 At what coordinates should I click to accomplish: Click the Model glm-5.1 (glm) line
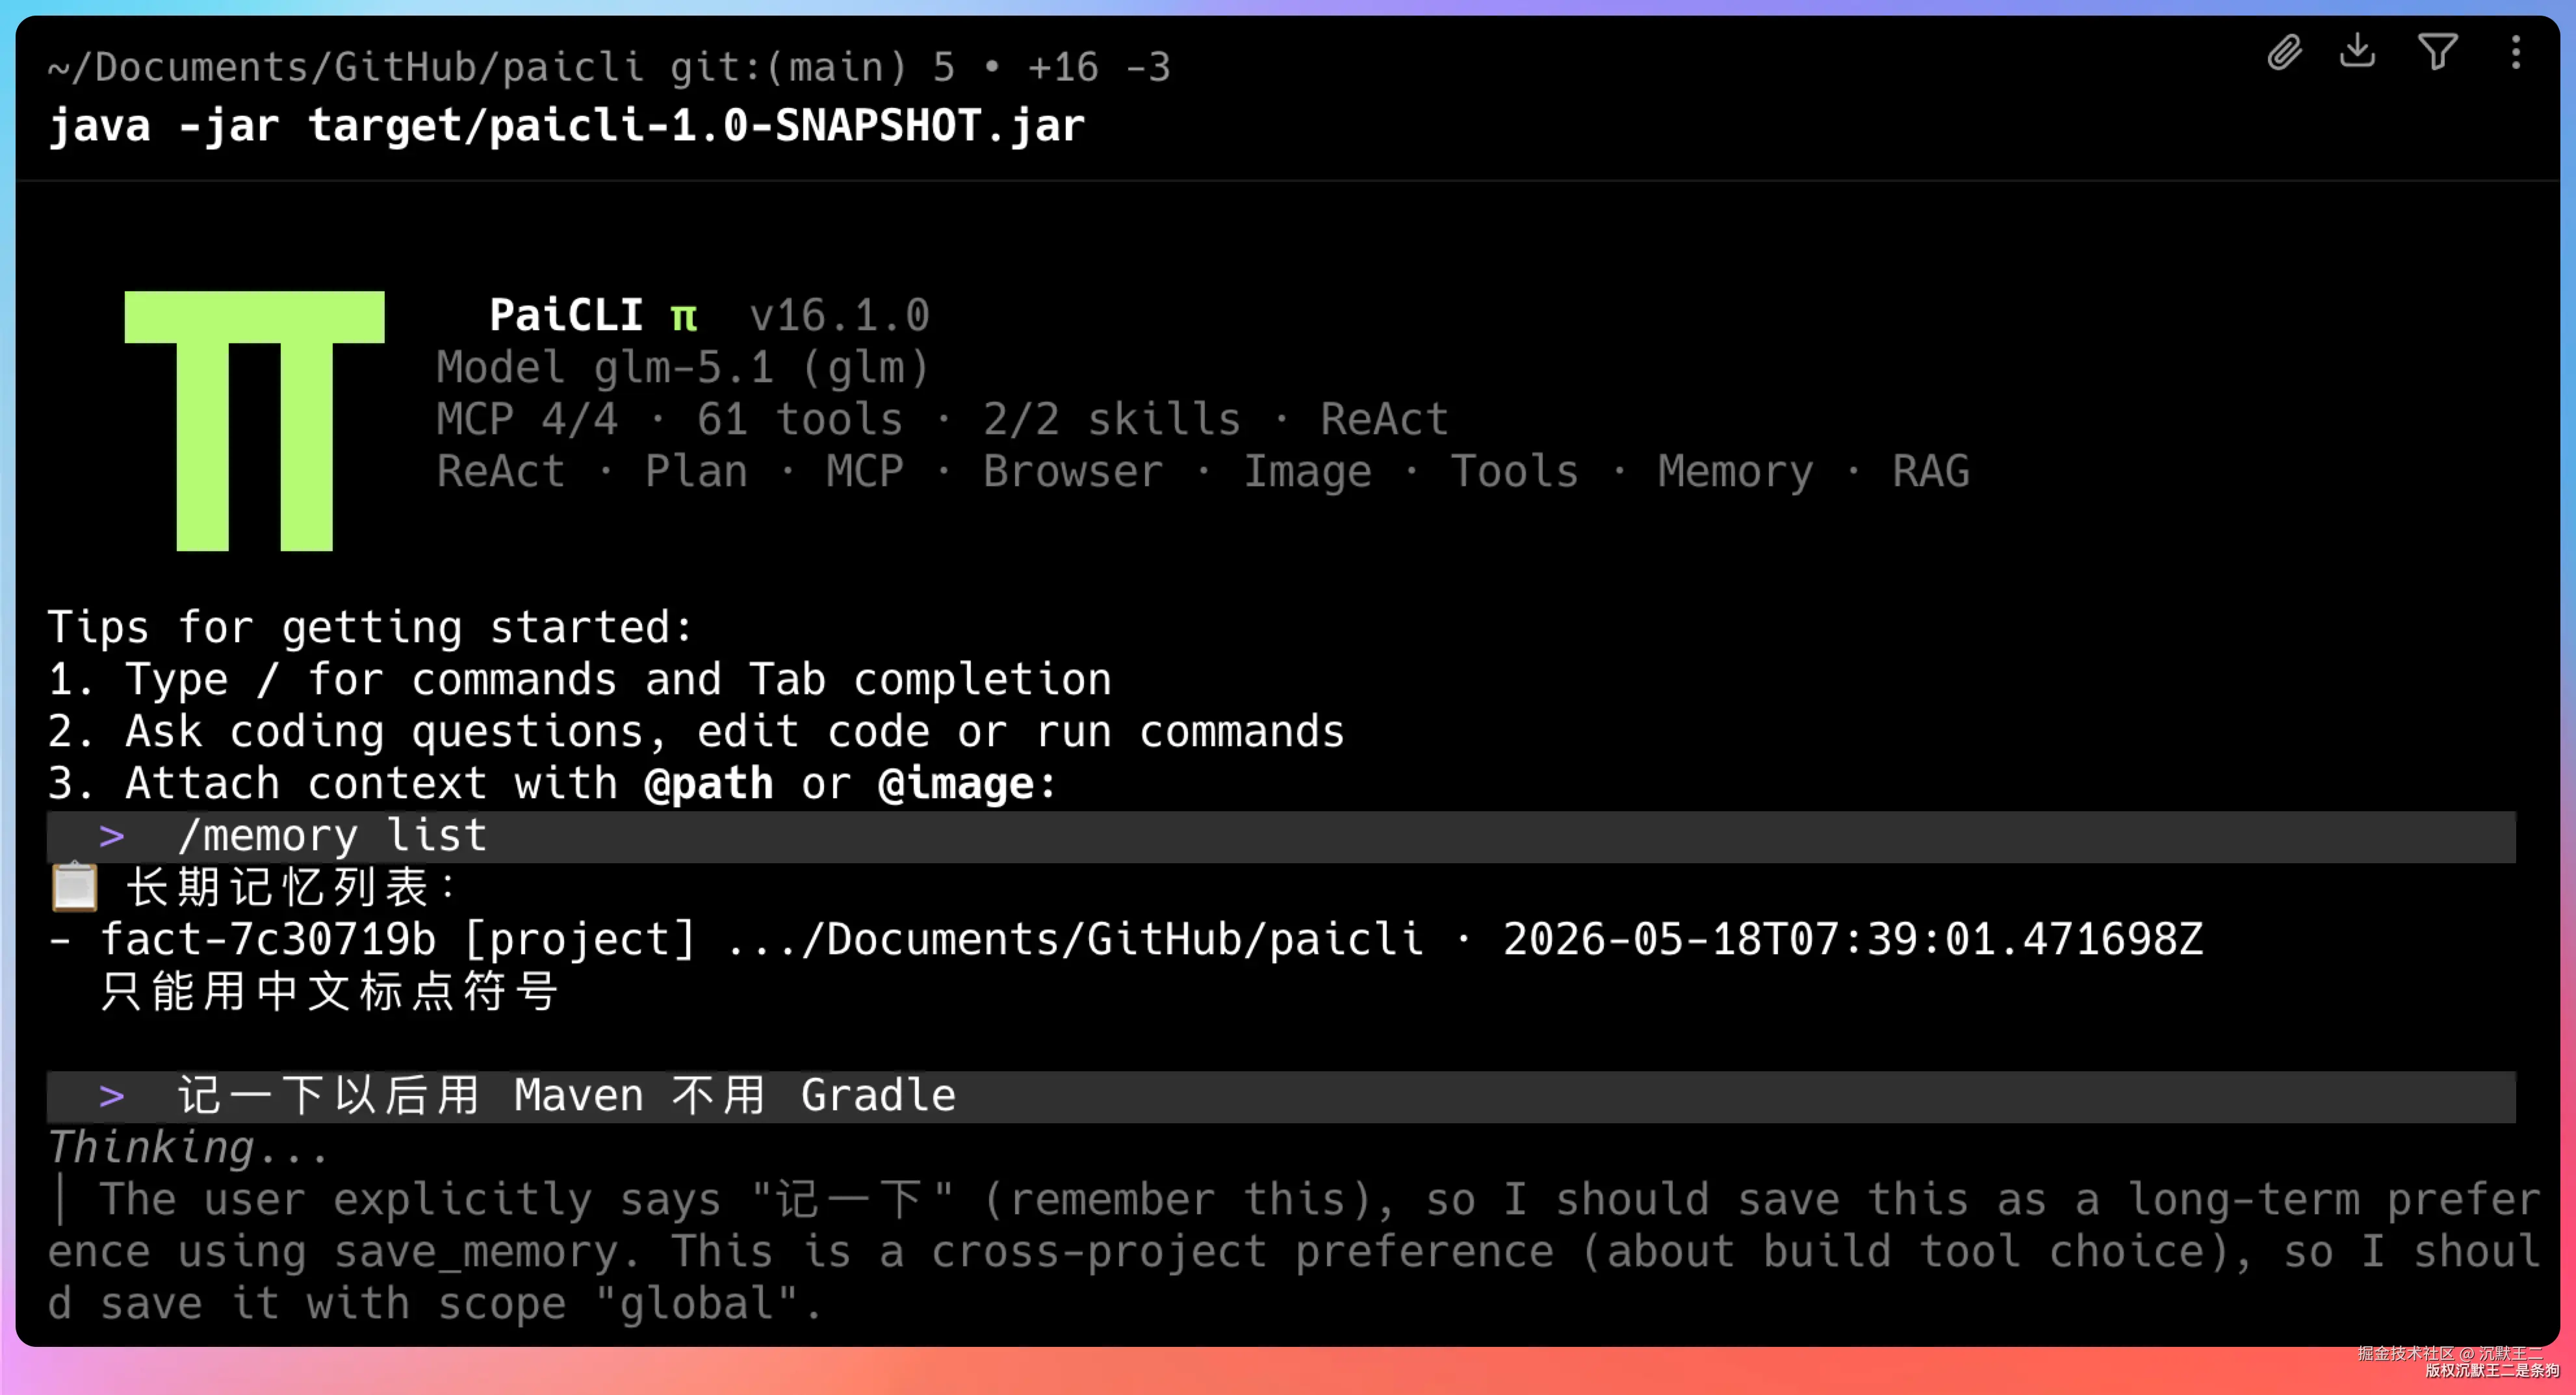coord(683,368)
